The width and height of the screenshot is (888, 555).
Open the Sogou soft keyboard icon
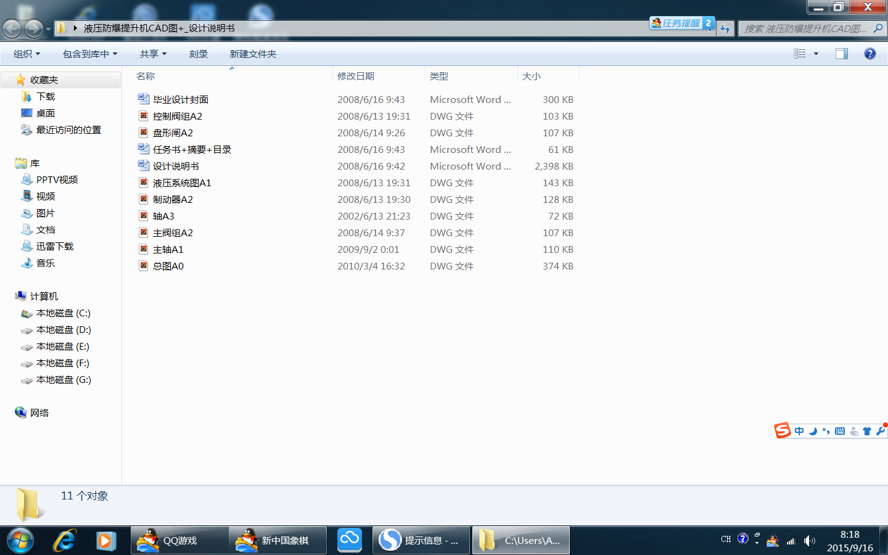840,431
